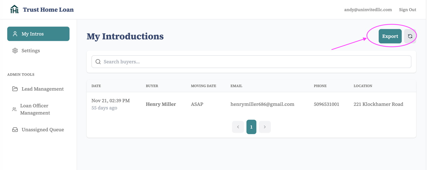Click the refresh icon beside Export
Screen dimensions: 427x170
(410, 36)
